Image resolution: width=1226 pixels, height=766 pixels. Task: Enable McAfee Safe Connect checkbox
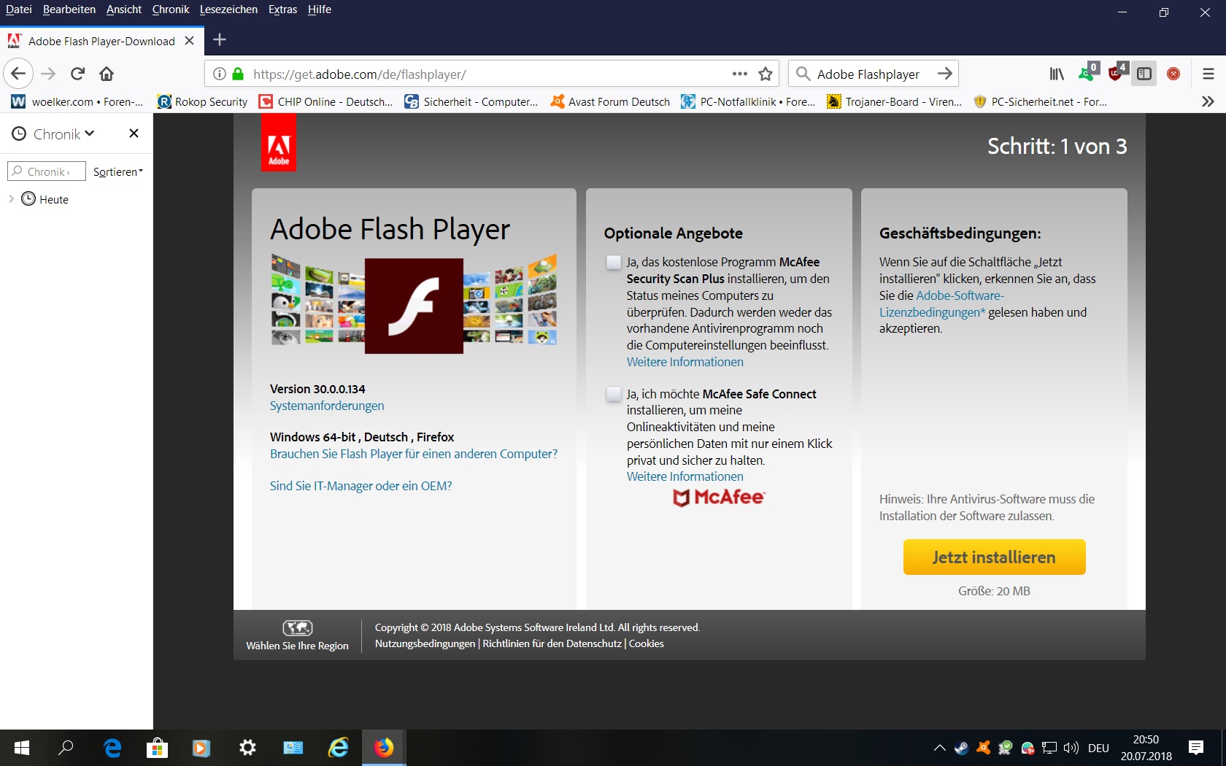tap(614, 394)
